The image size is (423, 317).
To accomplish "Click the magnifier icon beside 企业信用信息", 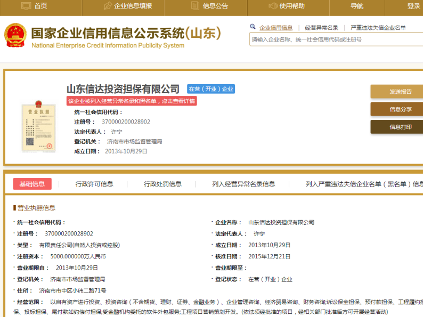I will [253, 27].
